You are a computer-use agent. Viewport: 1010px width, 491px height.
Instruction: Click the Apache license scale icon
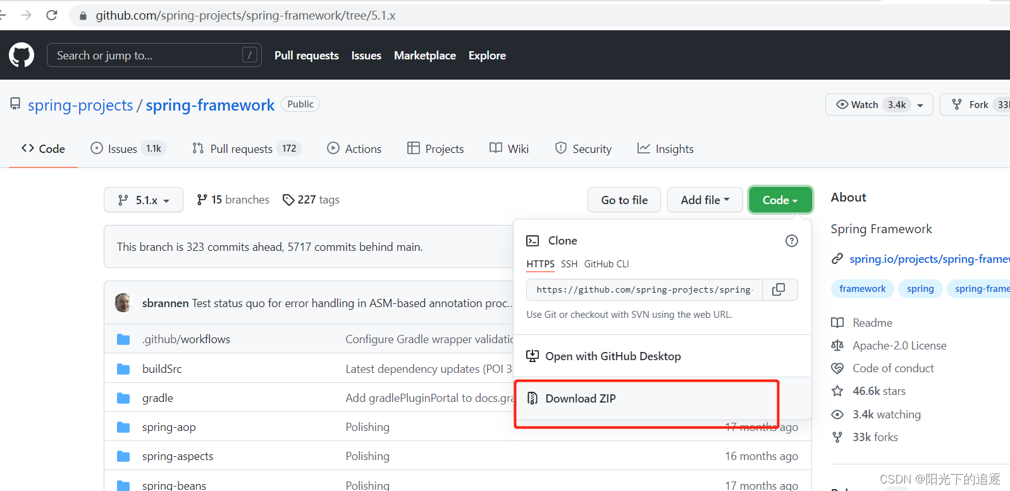point(837,346)
